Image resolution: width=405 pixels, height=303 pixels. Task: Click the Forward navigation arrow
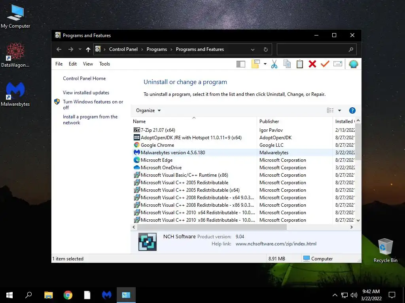pos(70,49)
